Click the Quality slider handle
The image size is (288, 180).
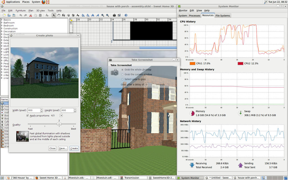pos(59,124)
